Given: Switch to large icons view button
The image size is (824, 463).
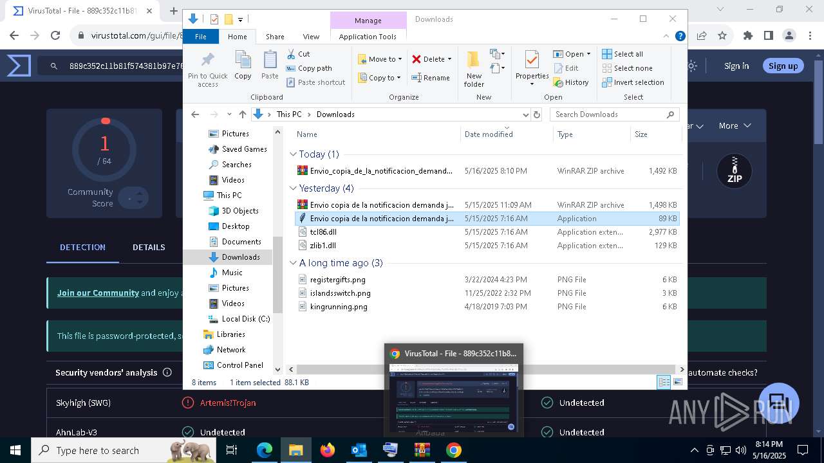Looking at the screenshot, I should point(677,383).
